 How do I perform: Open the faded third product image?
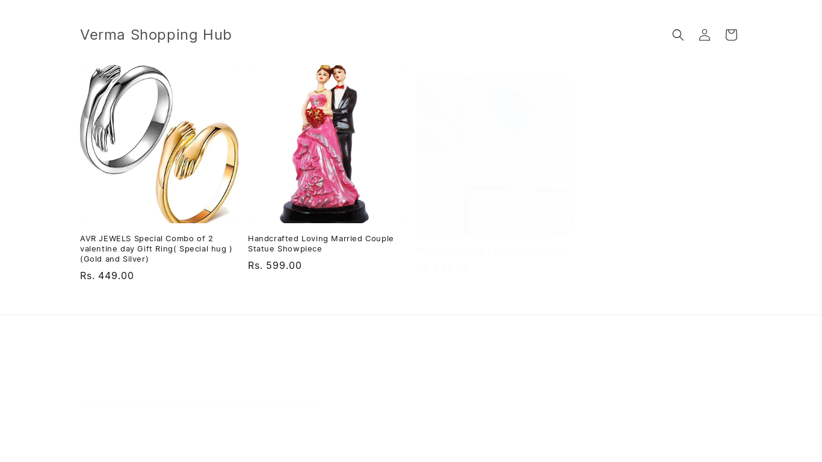(x=495, y=156)
